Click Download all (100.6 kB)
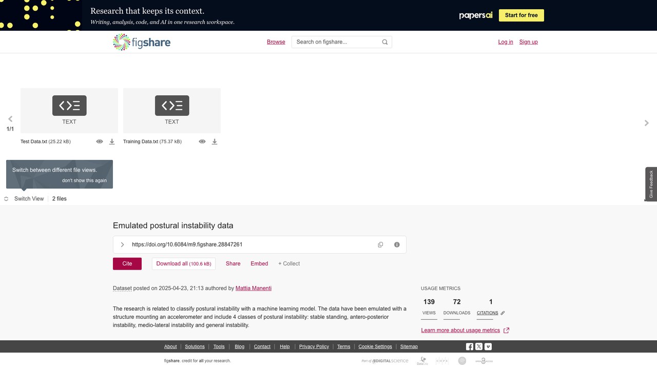The width and height of the screenshot is (657, 369). 184,263
